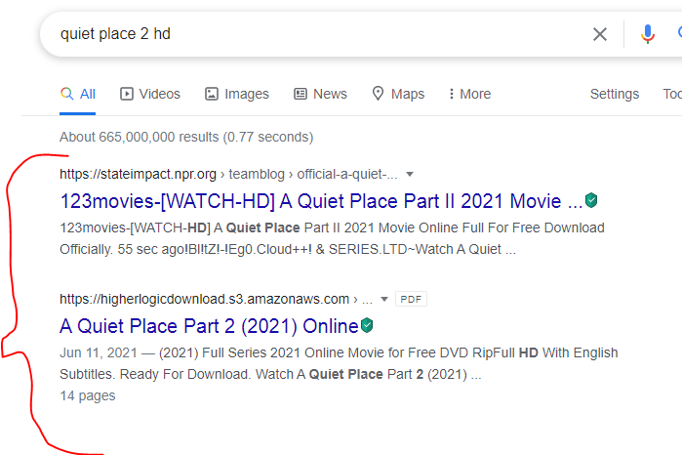Screen dimensions: 682x455
Task: Switch to the Images tab
Action: point(237,94)
